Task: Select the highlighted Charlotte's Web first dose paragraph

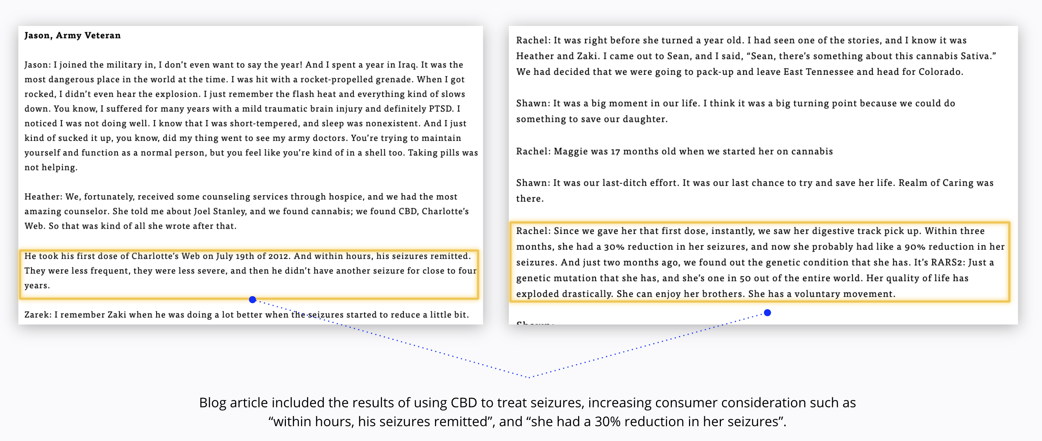Action: (x=249, y=274)
